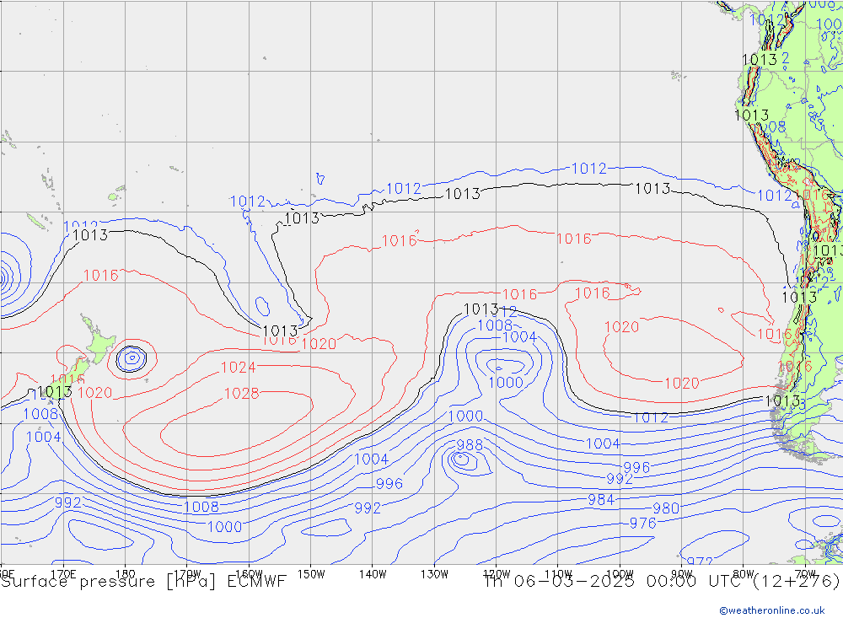Screen dimensions: 843x618
Task: Click the '06-03-2025 00:00 UTC' forecast date text
Action: [x=626, y=582]
